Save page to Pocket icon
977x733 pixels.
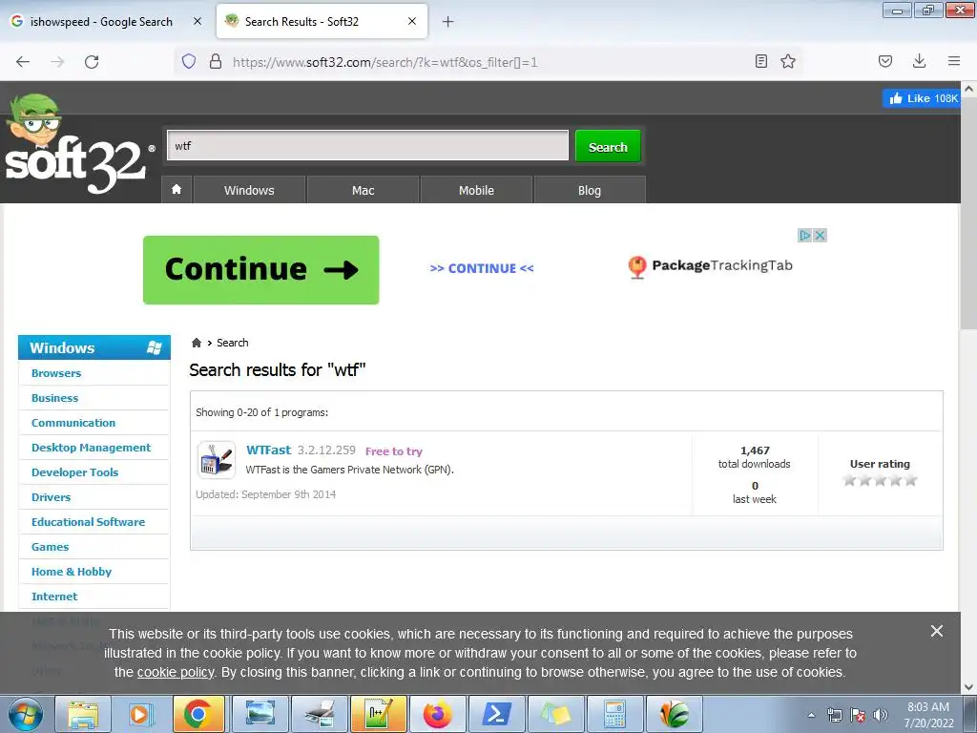pyautogui.click(x=885, y=61)
